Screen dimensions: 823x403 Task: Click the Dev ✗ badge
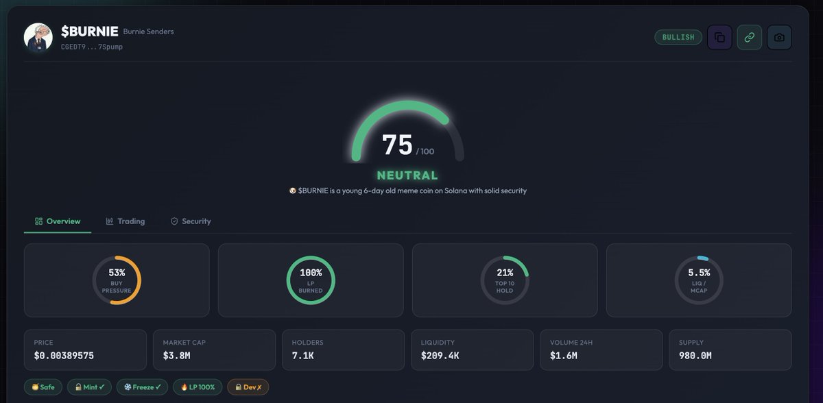(248, 387)
